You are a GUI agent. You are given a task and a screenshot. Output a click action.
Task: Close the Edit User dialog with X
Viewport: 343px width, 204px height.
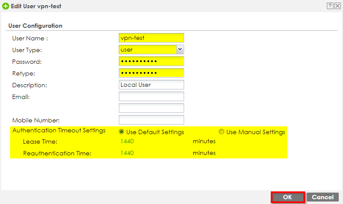pyautogui.click(x=337, y=7)
